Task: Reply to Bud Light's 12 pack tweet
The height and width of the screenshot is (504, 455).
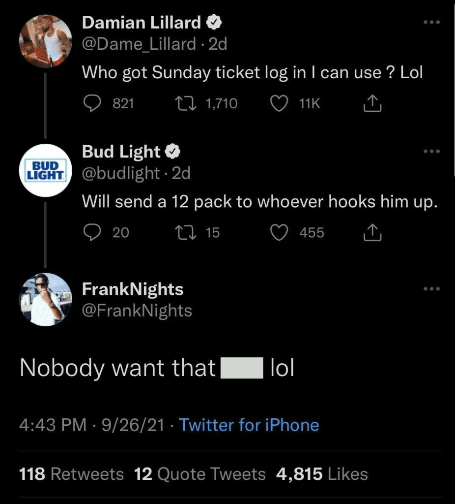Action: point(92,232)
